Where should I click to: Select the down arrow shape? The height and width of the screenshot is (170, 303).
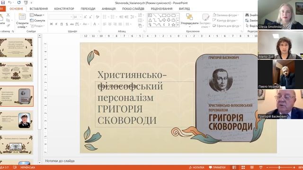[x=169, y=20]
